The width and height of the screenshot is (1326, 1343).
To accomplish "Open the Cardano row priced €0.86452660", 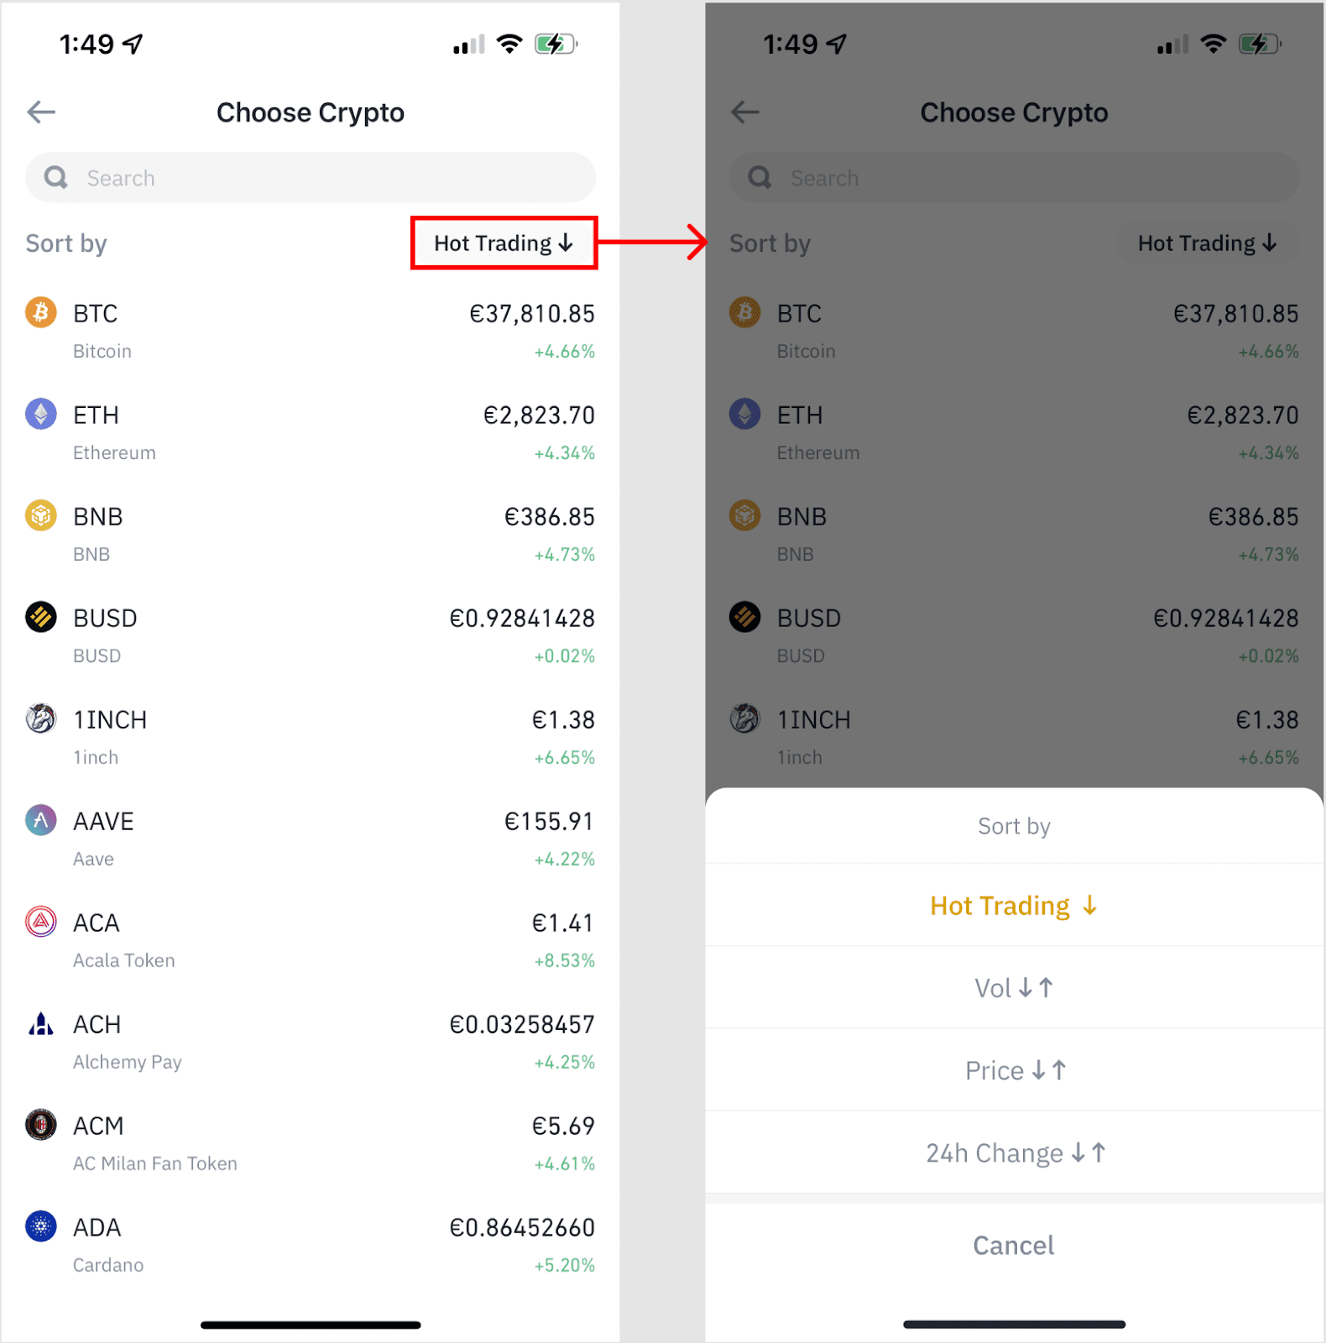I will tap(311, 1245).
